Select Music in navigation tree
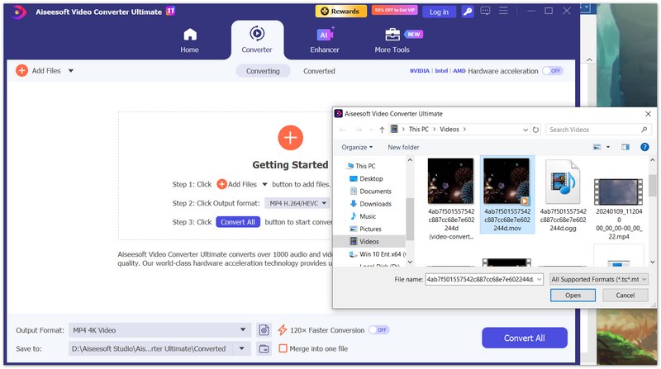 (x=368, y=216)
